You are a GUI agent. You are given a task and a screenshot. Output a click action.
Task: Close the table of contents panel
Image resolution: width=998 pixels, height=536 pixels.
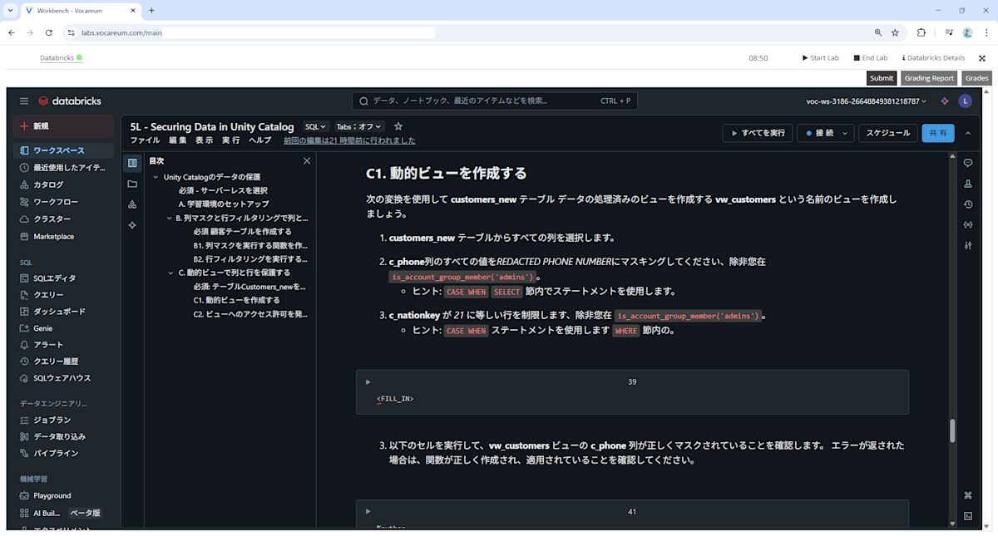307,161
